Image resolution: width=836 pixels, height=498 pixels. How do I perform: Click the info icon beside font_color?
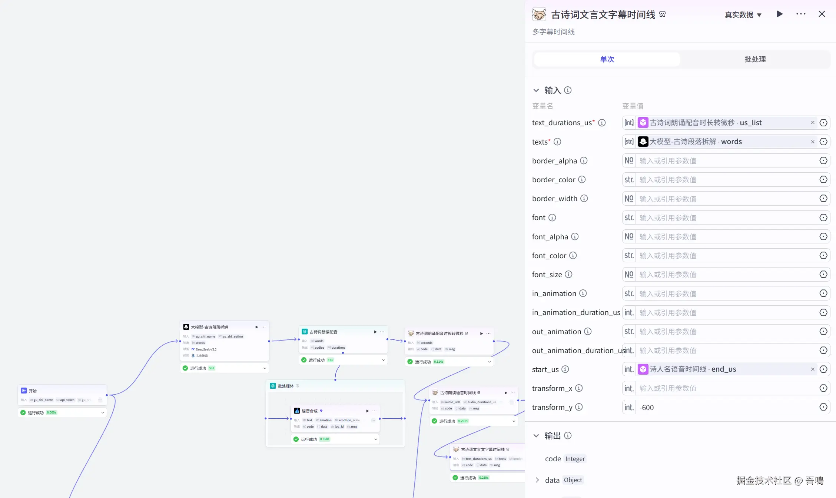pos(573,255)
